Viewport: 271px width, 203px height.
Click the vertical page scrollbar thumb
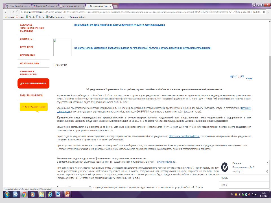click(x=270, y=88)
